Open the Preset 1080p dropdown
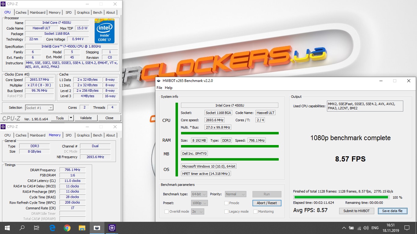Screen dimensions: 417x234 [199, 203]
